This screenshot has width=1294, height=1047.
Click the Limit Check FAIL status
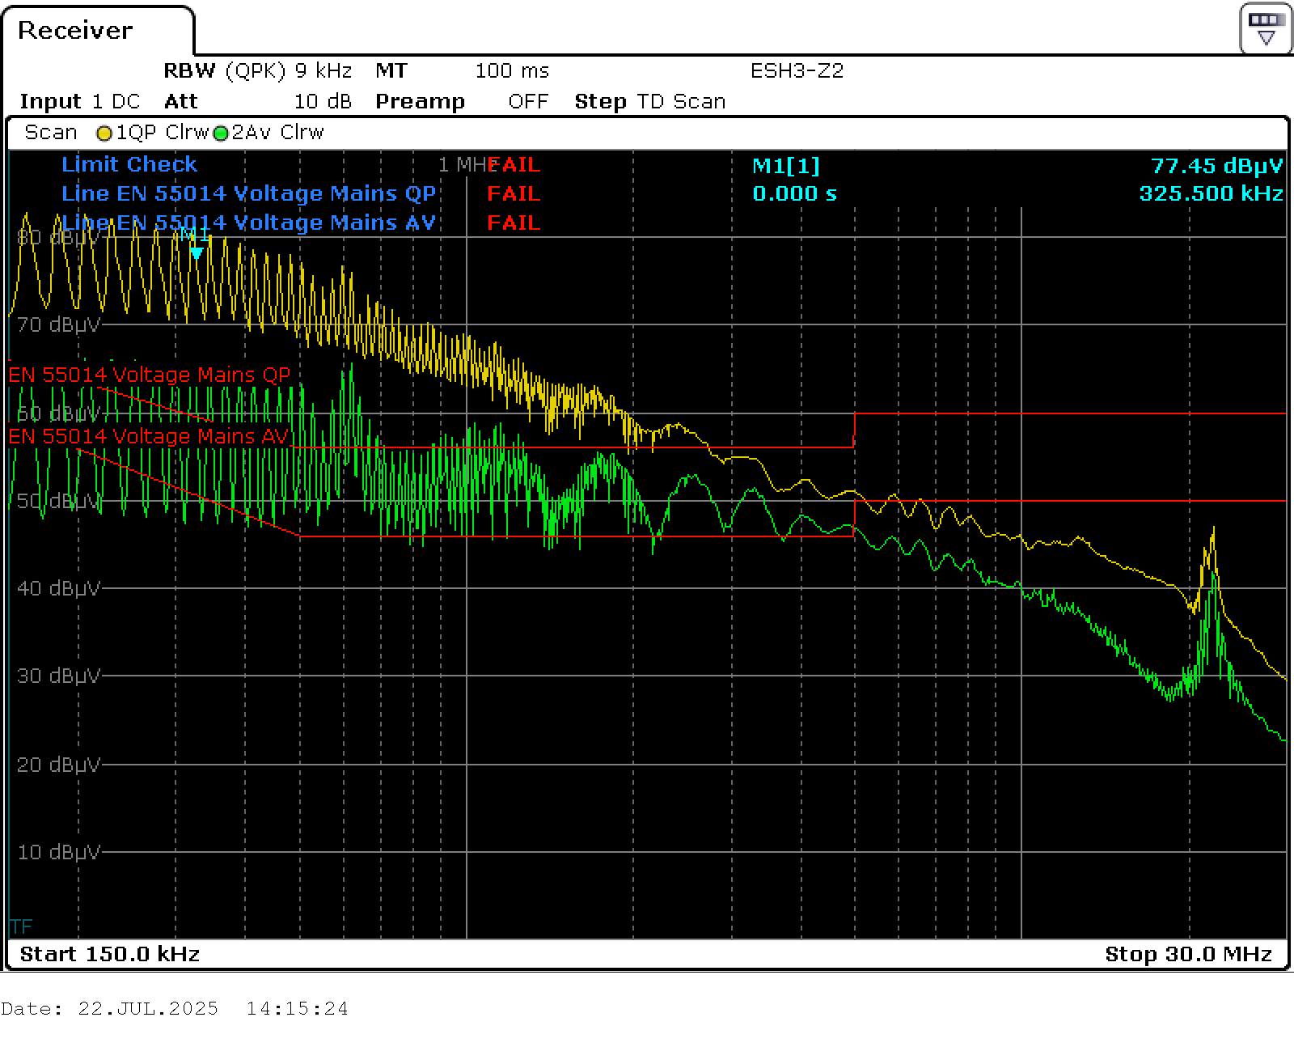click(513, 165)
